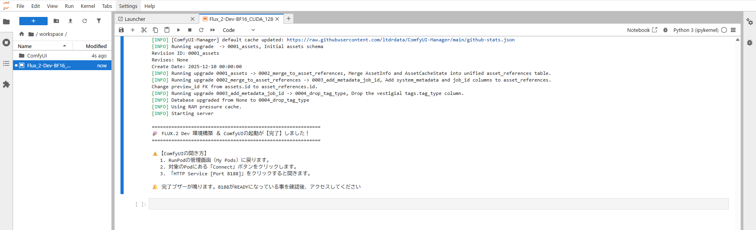Toggle the File Browser sidebar folder icon
The height and width of the screenshot is (230, 756).
pos(6,22)
